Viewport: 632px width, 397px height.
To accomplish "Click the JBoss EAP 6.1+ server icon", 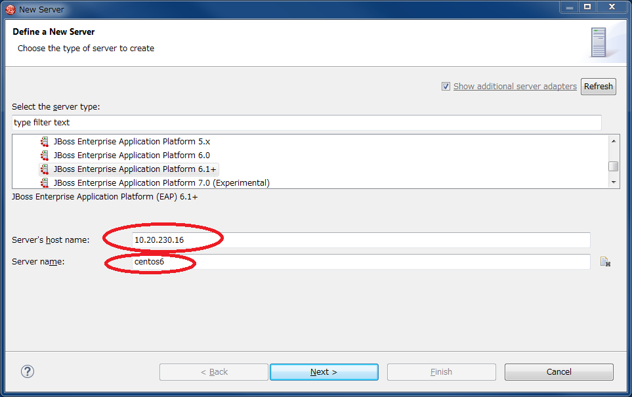I will click(45, 169).
